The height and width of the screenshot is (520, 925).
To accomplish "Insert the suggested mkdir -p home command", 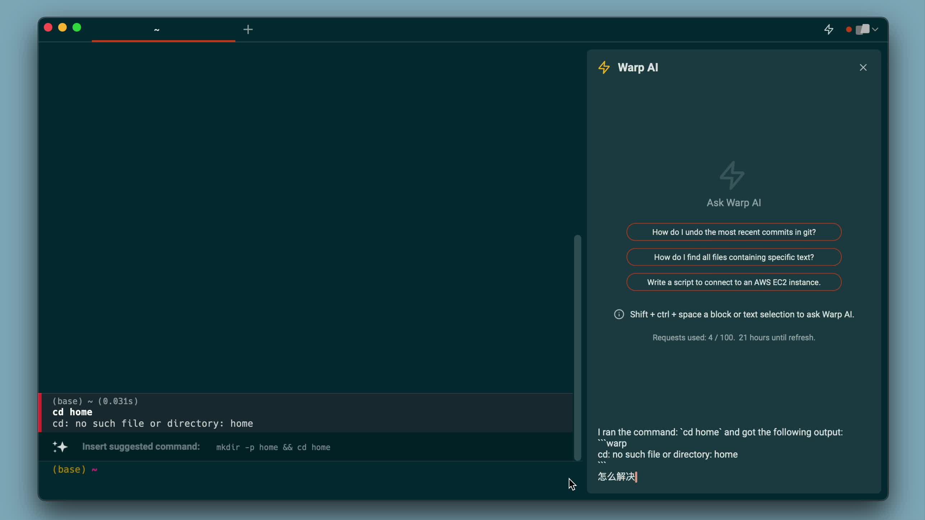I will tap(273, 447).
